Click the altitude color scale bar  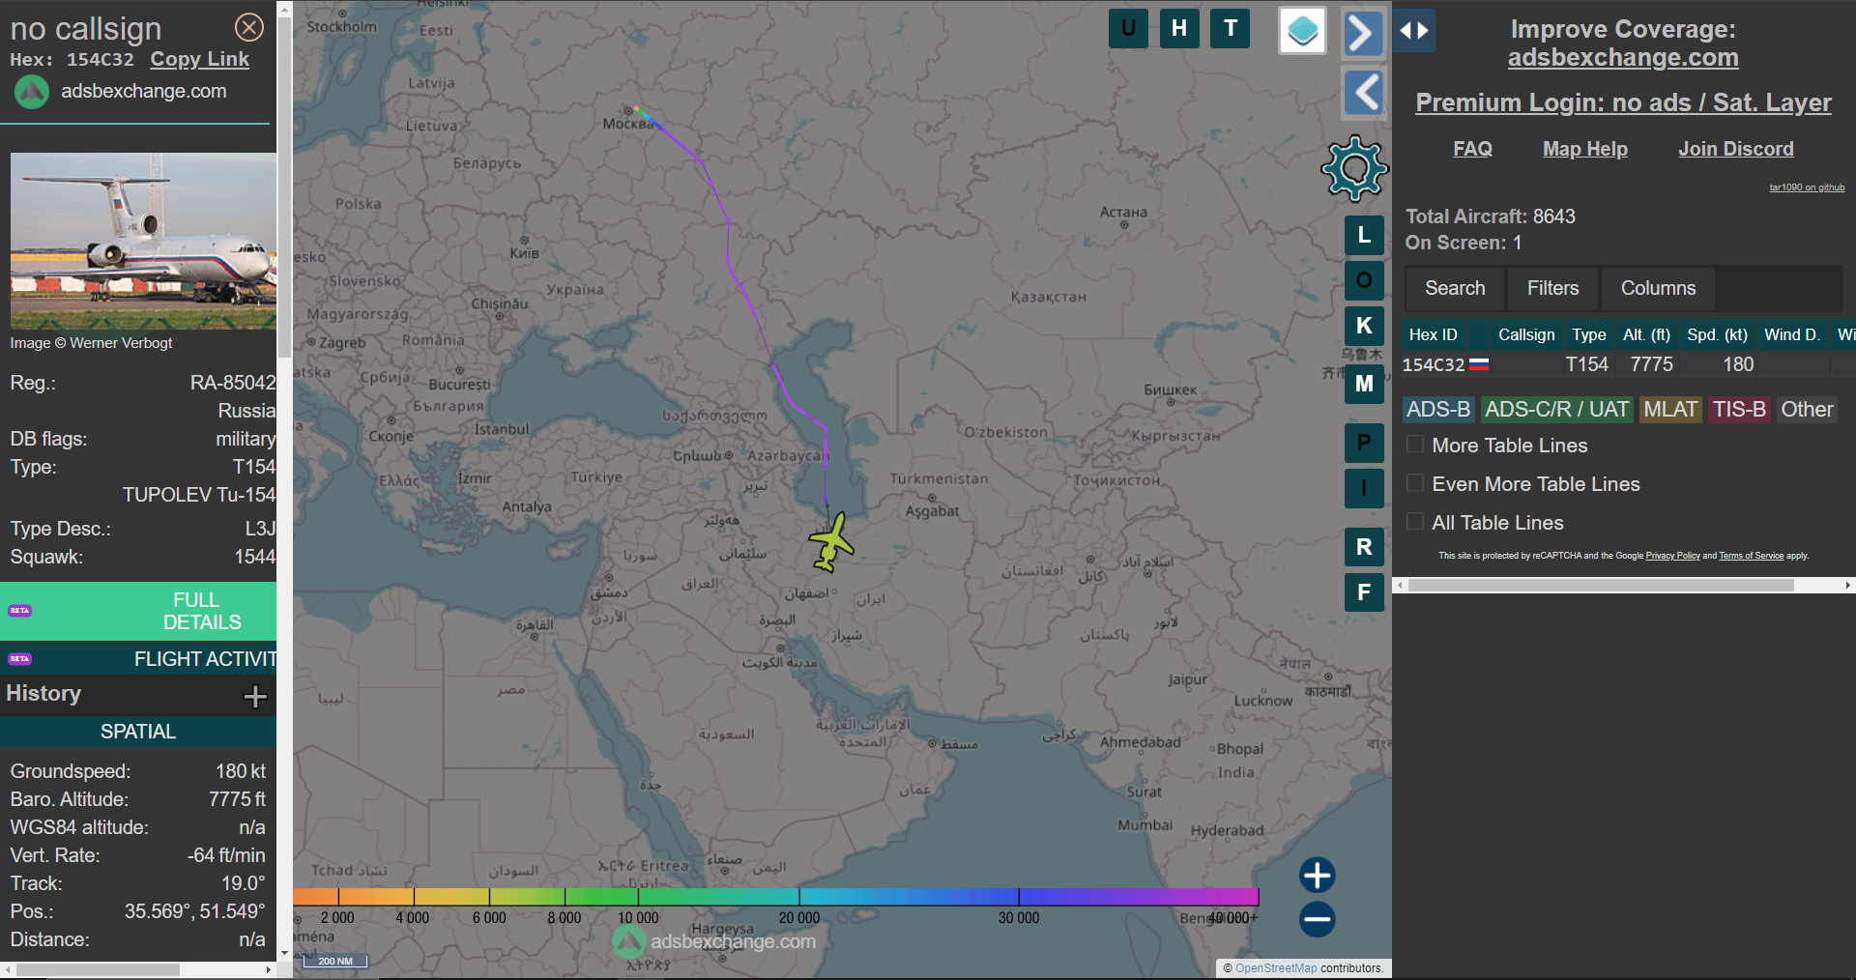click(x=775, y=897)
